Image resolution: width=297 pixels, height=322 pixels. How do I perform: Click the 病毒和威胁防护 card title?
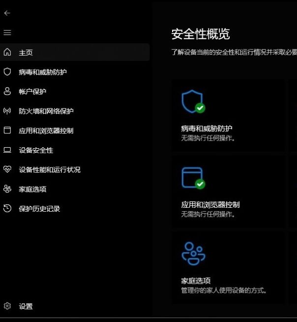(207, 129)
